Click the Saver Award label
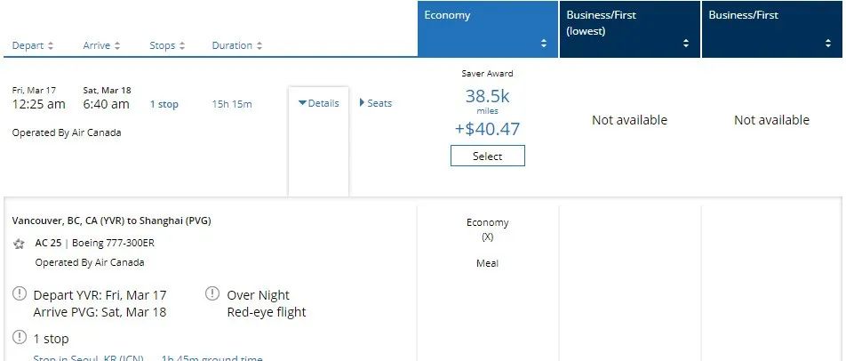The width and height of the screenshot is (846, 361). (x=487, y=74)
